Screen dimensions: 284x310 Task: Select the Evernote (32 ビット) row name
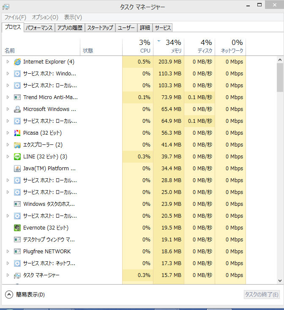(46, 228)
